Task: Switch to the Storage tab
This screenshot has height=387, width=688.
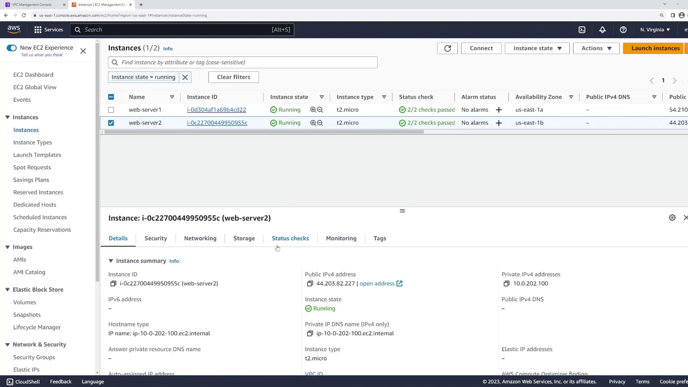Action: (244, 238)
